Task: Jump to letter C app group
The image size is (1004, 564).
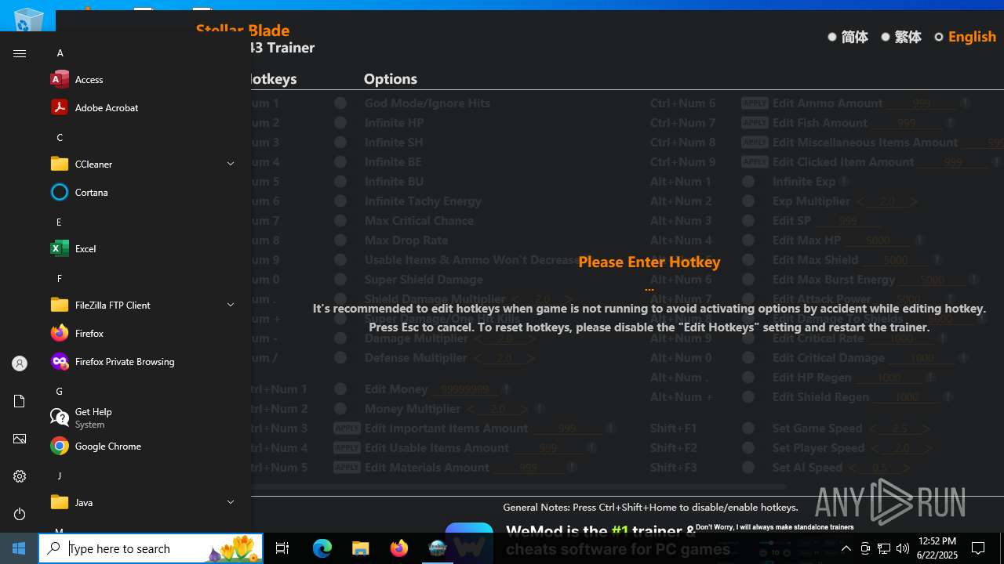Action: [x=60, y=138]
